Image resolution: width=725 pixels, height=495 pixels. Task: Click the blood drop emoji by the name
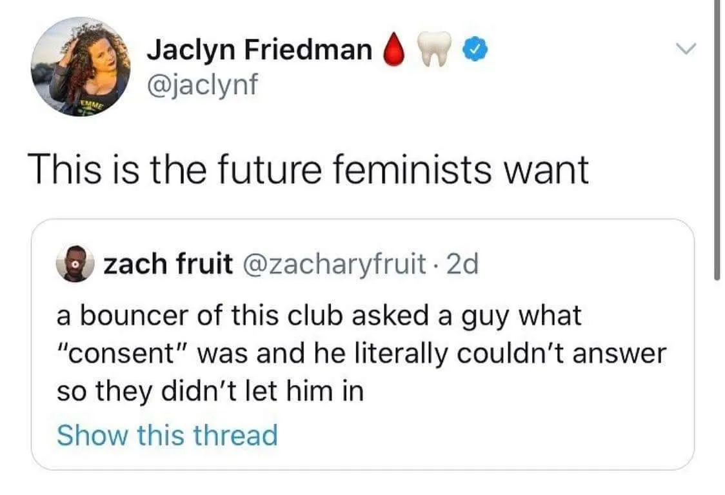[x=395, y=50]
